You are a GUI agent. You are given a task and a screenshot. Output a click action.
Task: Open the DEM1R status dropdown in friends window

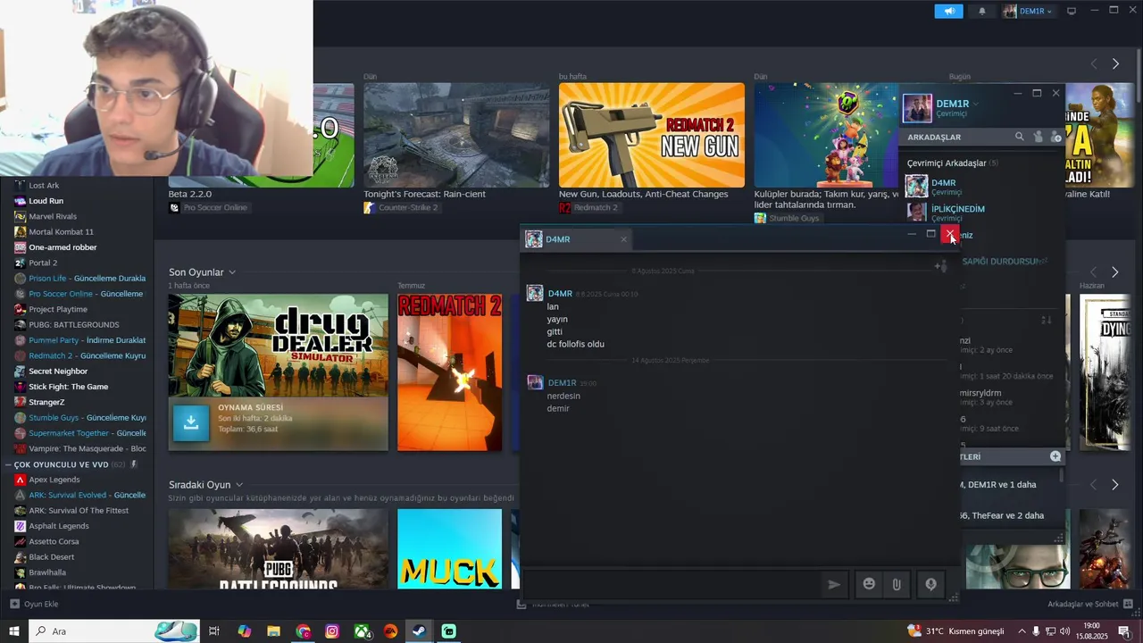tap(976, 104)
